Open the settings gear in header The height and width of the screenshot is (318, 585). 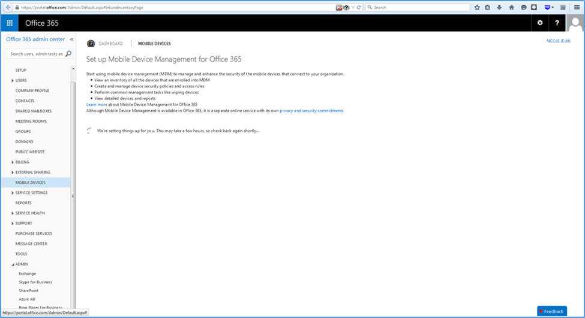coord(540,23)
